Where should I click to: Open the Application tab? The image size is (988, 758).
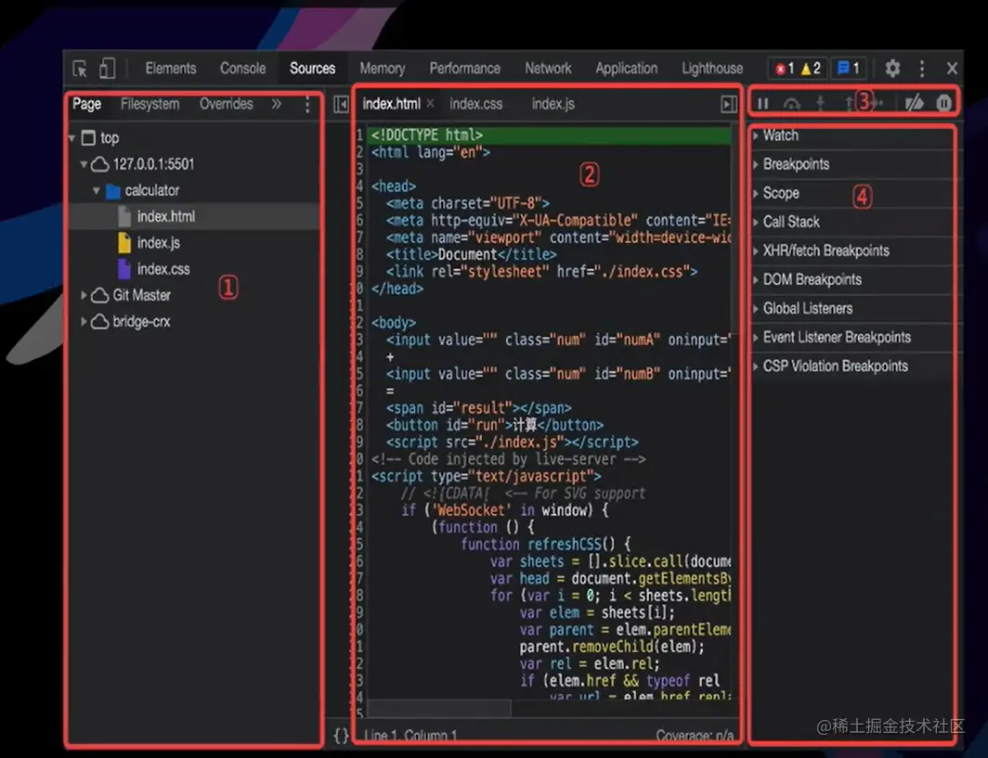click(626, 69)
